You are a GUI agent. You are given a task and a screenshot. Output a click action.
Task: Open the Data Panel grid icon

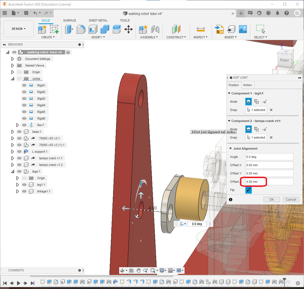click(4, 13)
